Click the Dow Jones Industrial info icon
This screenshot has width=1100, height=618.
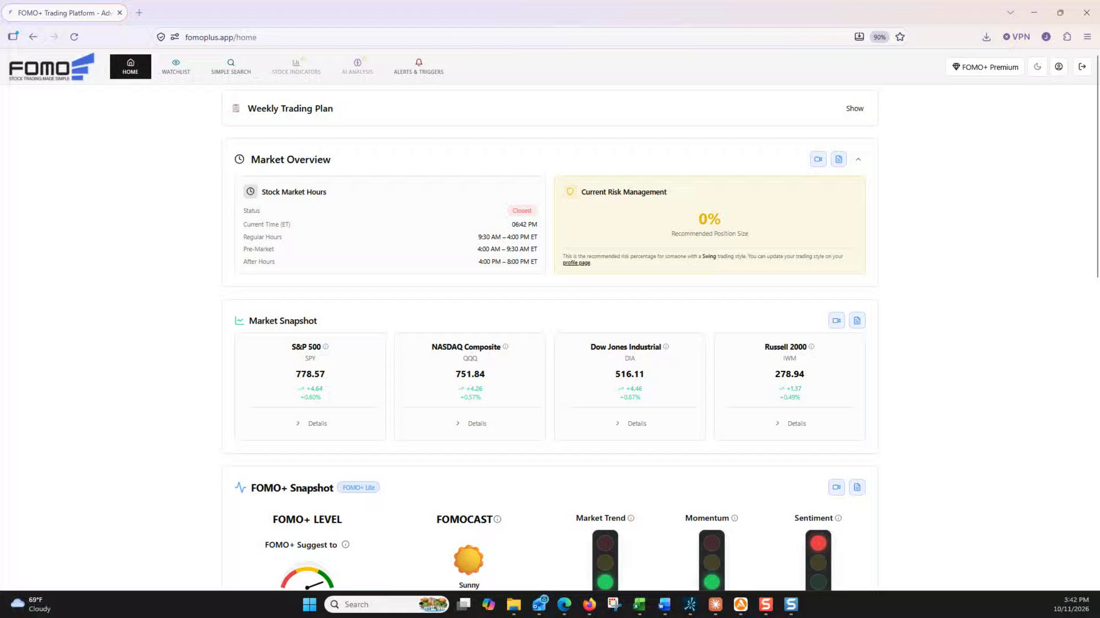pos(666,347)
